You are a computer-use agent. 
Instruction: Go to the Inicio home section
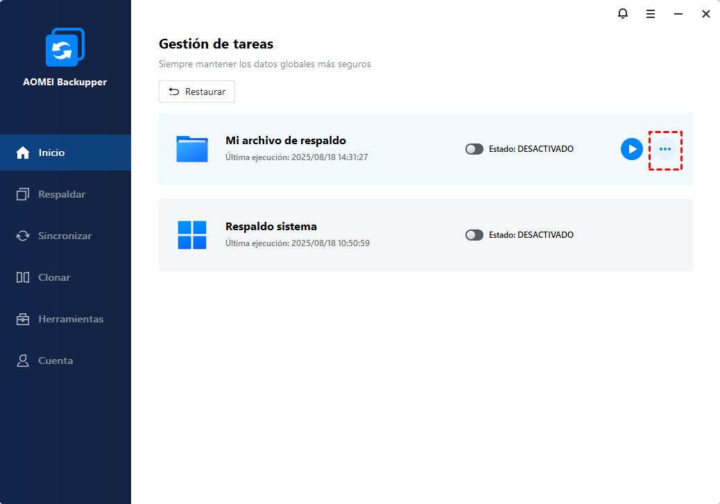coord(65,153)
